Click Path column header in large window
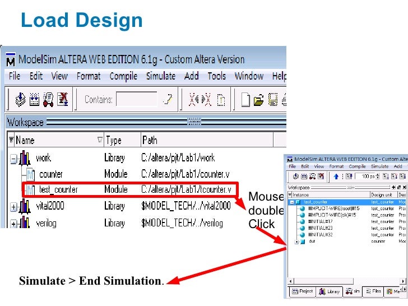The height and width of the screenshot is (306, 408). tap(207, 140)
